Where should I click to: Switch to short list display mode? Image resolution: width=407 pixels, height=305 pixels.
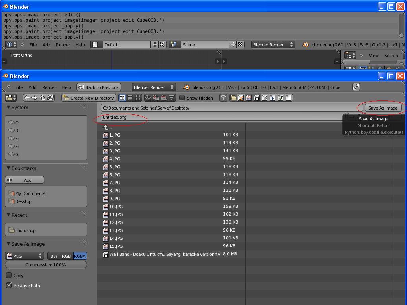pyautogui.click(x=122, y=98)
